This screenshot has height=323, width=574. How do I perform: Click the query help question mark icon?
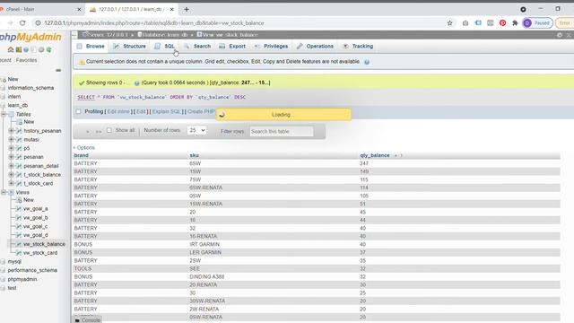(x=137, y=83)
